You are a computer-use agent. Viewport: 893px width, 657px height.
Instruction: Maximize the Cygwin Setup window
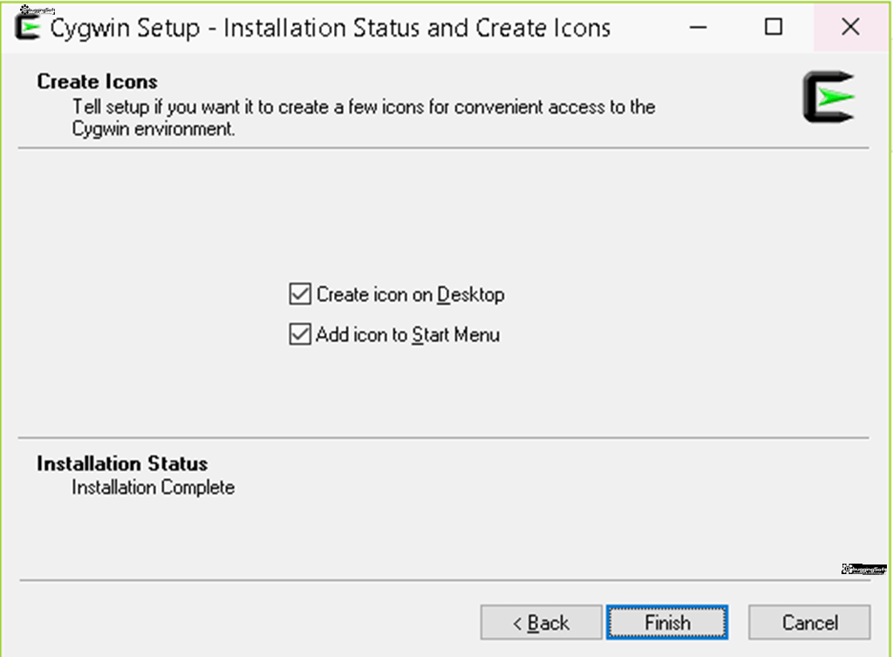click(x=774, y=27)
